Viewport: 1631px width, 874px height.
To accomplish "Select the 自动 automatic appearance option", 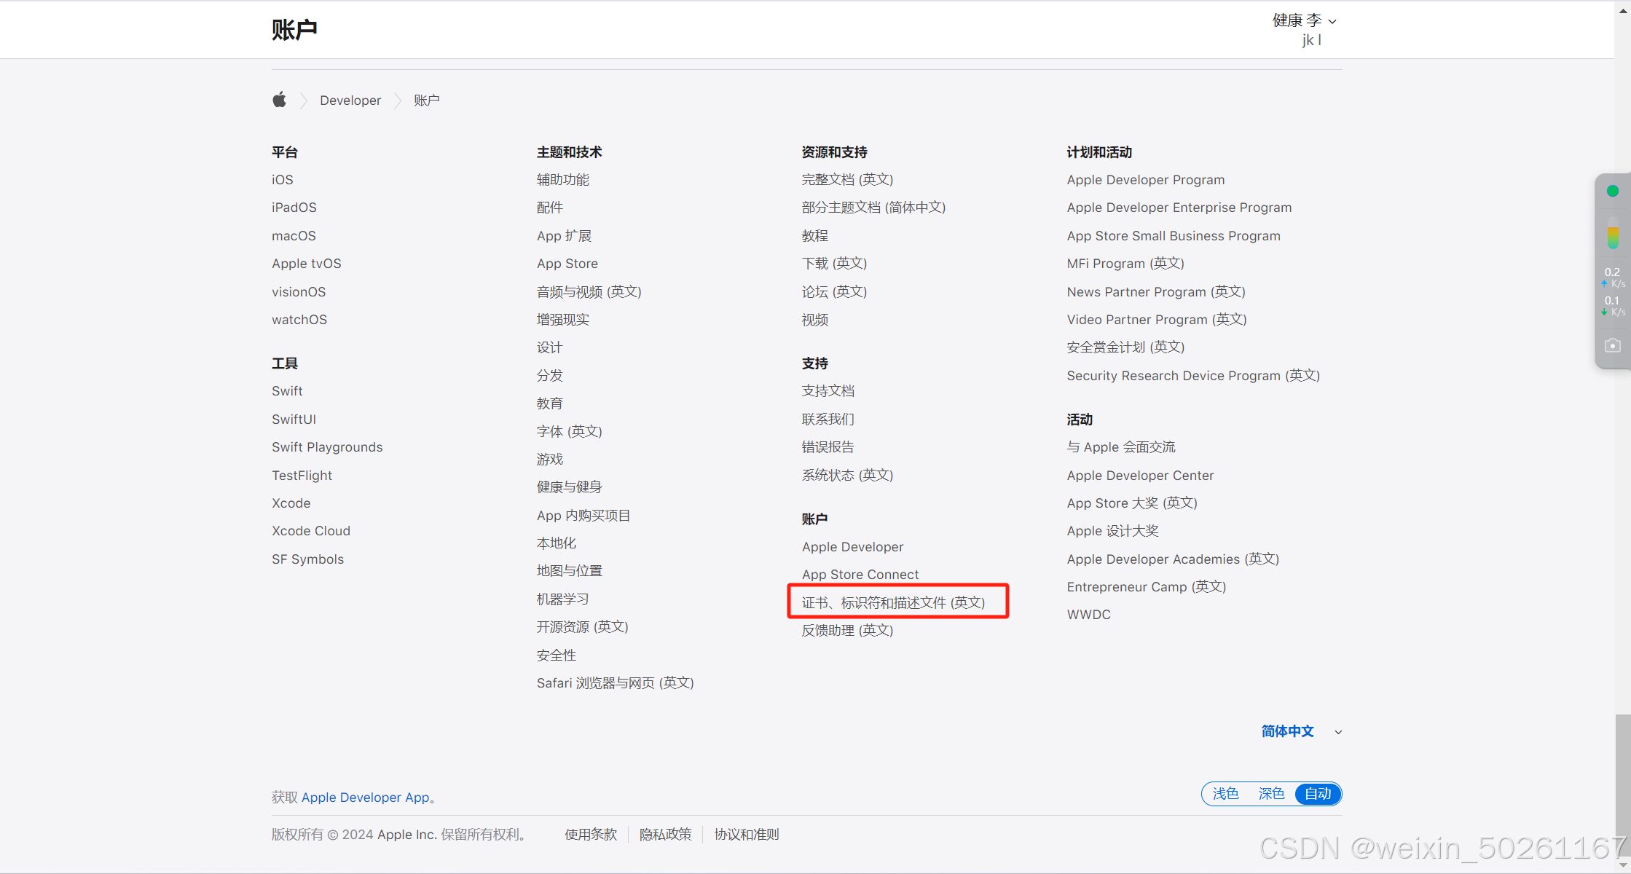I will point(1318,794).
